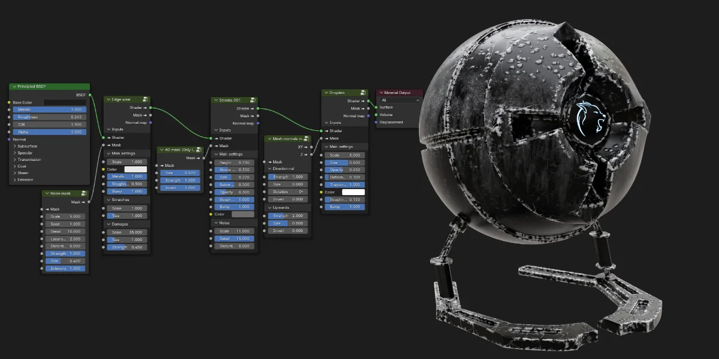Viewport: 719px width, 359px height.
Task: Click the Opacity field on the Droplets node
Action: [x=345, y=170]
